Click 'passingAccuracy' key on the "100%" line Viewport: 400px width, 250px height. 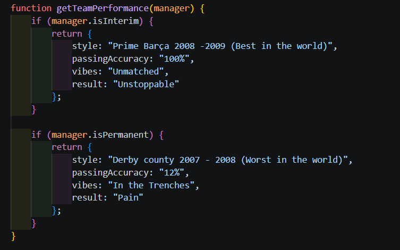(110, 59)
